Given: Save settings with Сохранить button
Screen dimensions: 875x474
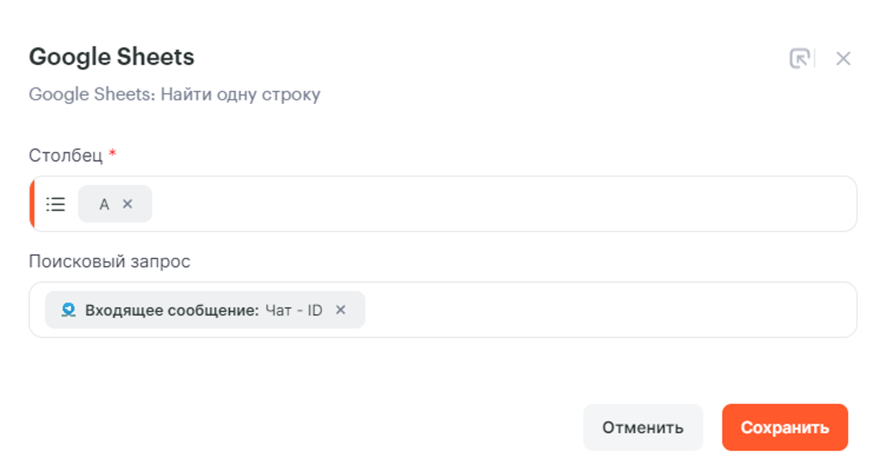Looking at the screenshot, I should pos(785,427).
